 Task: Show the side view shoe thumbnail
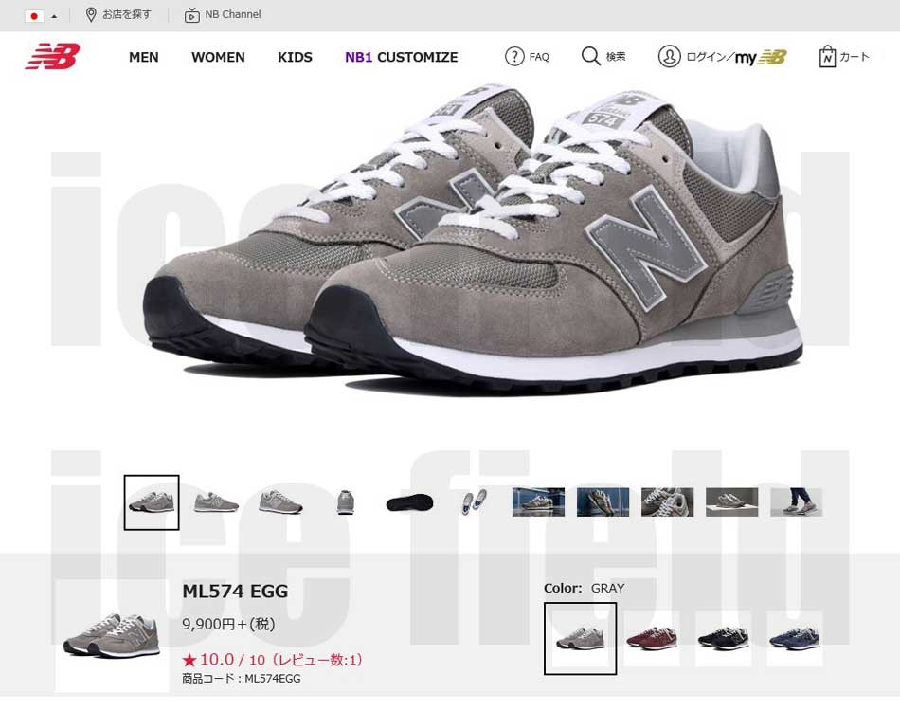[216, 502]
